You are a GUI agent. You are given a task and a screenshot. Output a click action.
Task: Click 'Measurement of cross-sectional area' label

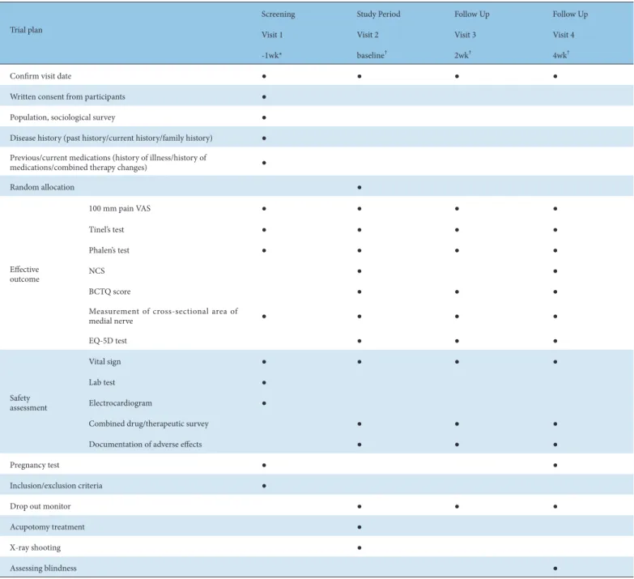coord(163,316)
